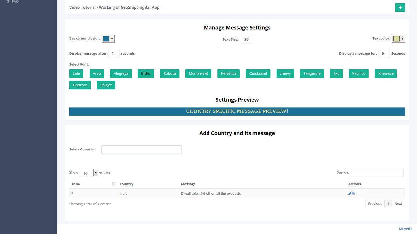Click the country message preview bar
Image resolution: width=417 pixels, height=234 pixels.
[x=237, y=111]
